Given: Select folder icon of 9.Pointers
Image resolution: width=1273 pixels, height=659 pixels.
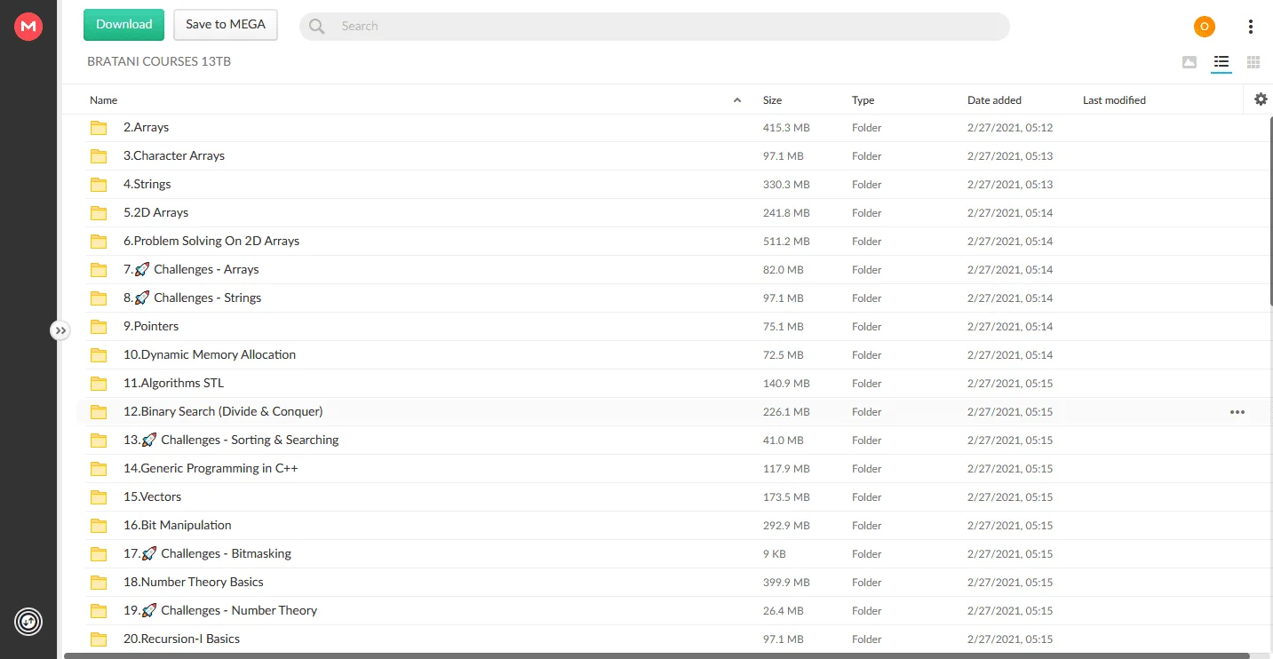Looking at the screenshot, I should (99, 327).
